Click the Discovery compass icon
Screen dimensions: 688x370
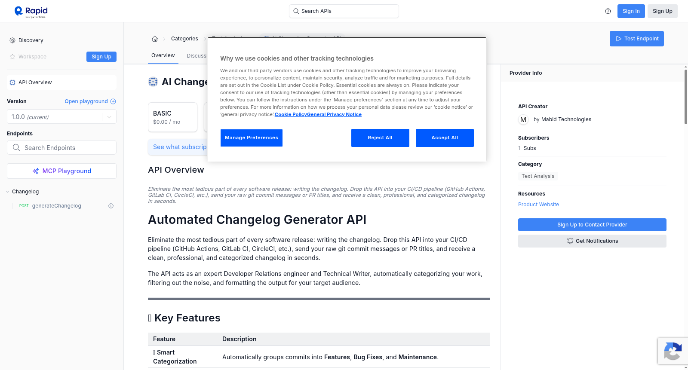point(12,40)
